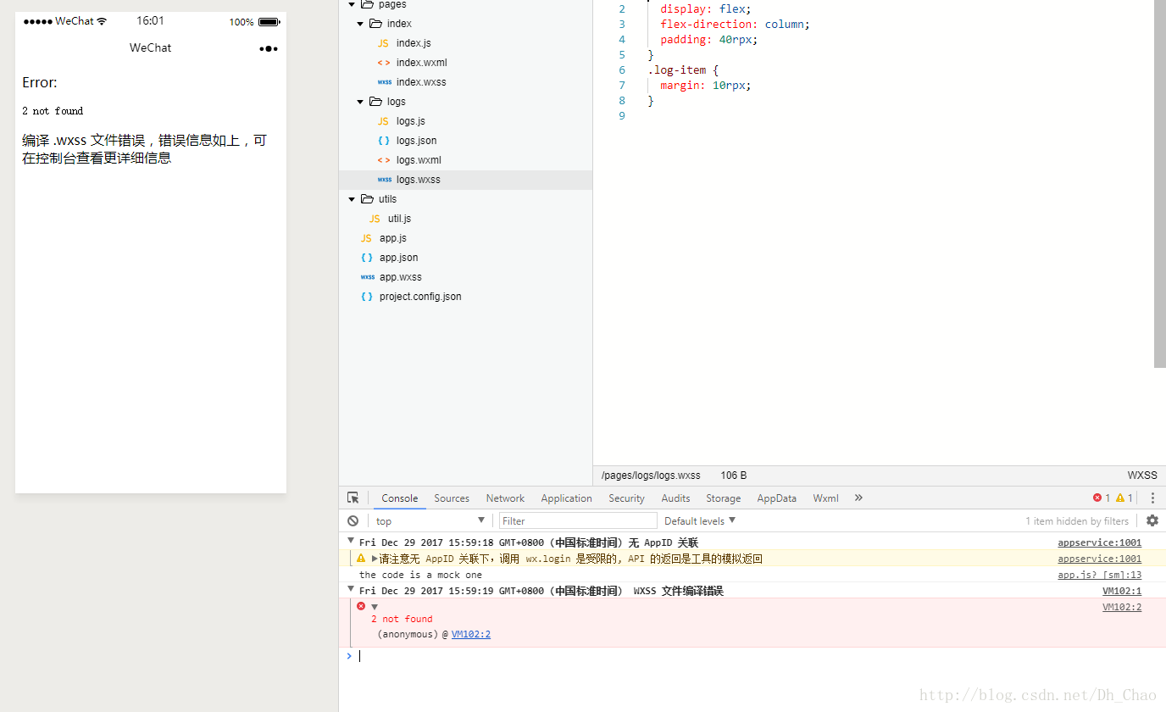
Task: Open logs.json file
Action: (x=417, y=141)
